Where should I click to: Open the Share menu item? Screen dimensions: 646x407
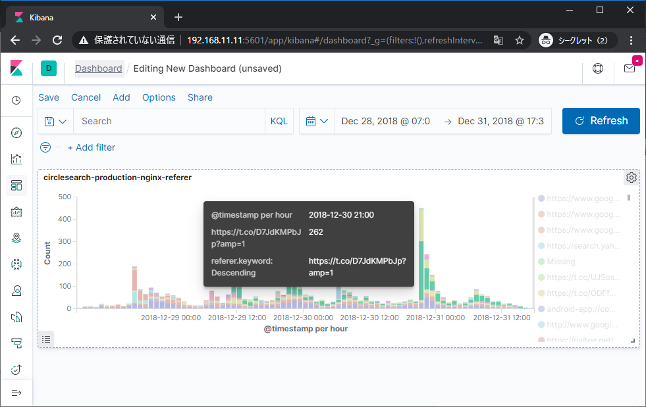click(200, 97)
